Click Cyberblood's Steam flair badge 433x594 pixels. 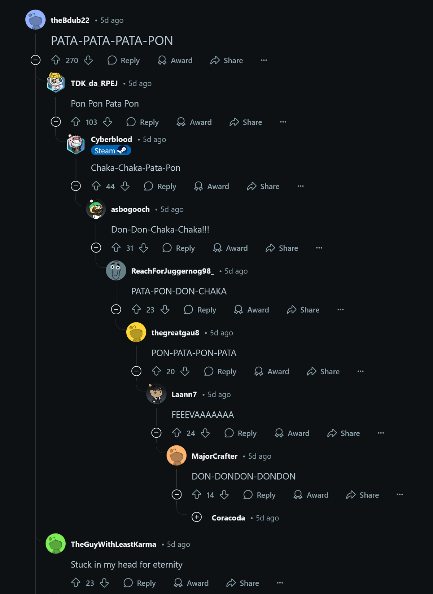point(110,150)
